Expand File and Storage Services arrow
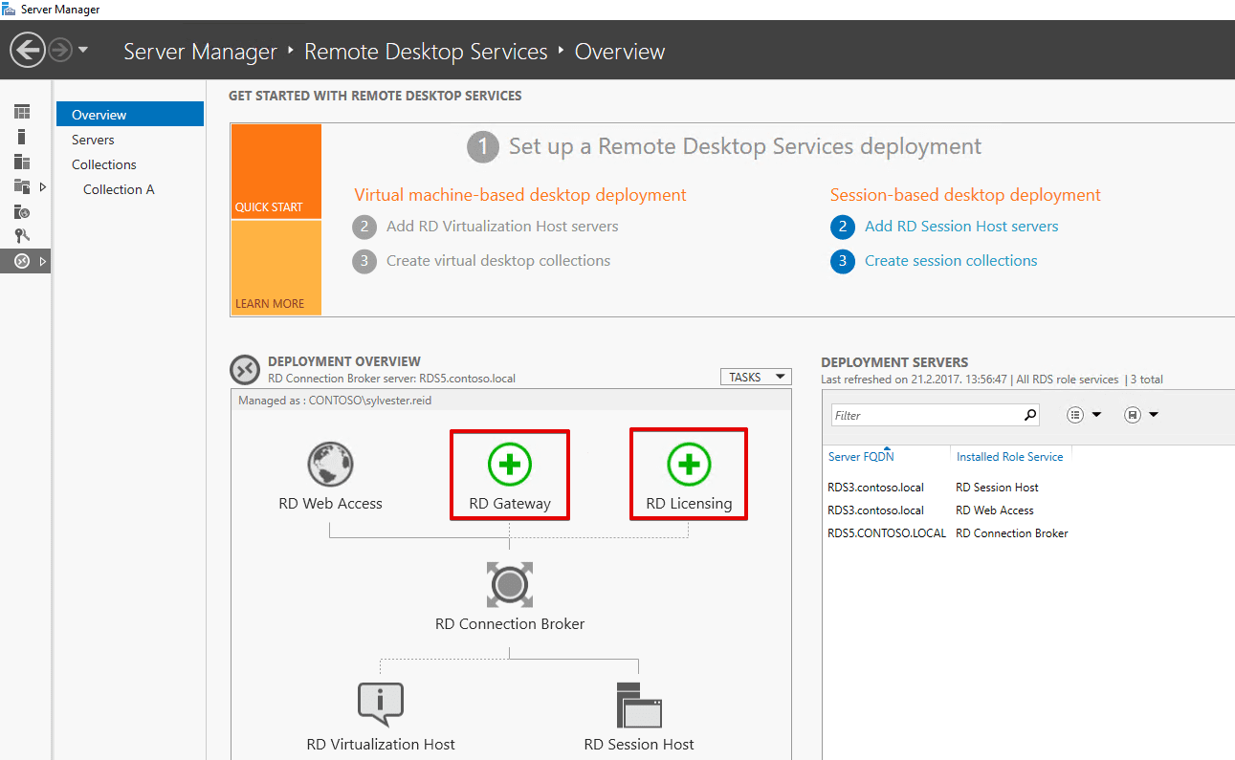The width and height of the screenshot is (1235, 760). [x=42, y=186]
